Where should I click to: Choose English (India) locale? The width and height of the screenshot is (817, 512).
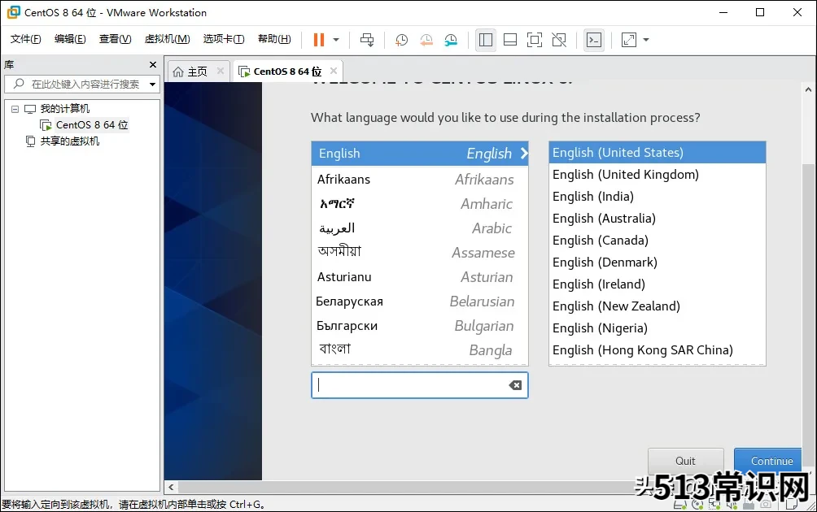coord(657,197)
